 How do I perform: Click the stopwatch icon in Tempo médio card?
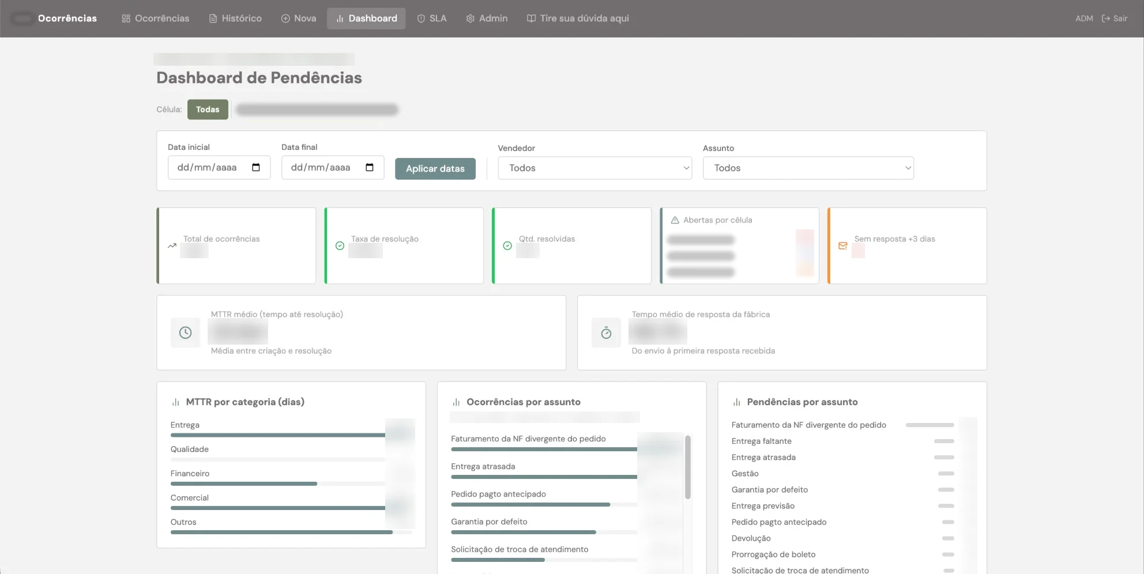(x=606, y=333)
